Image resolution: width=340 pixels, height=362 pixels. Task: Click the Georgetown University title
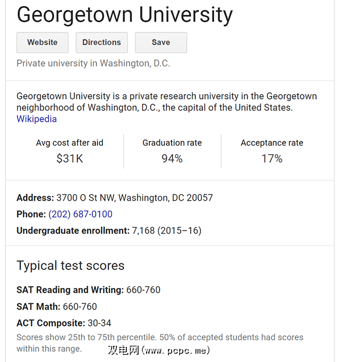124,15
